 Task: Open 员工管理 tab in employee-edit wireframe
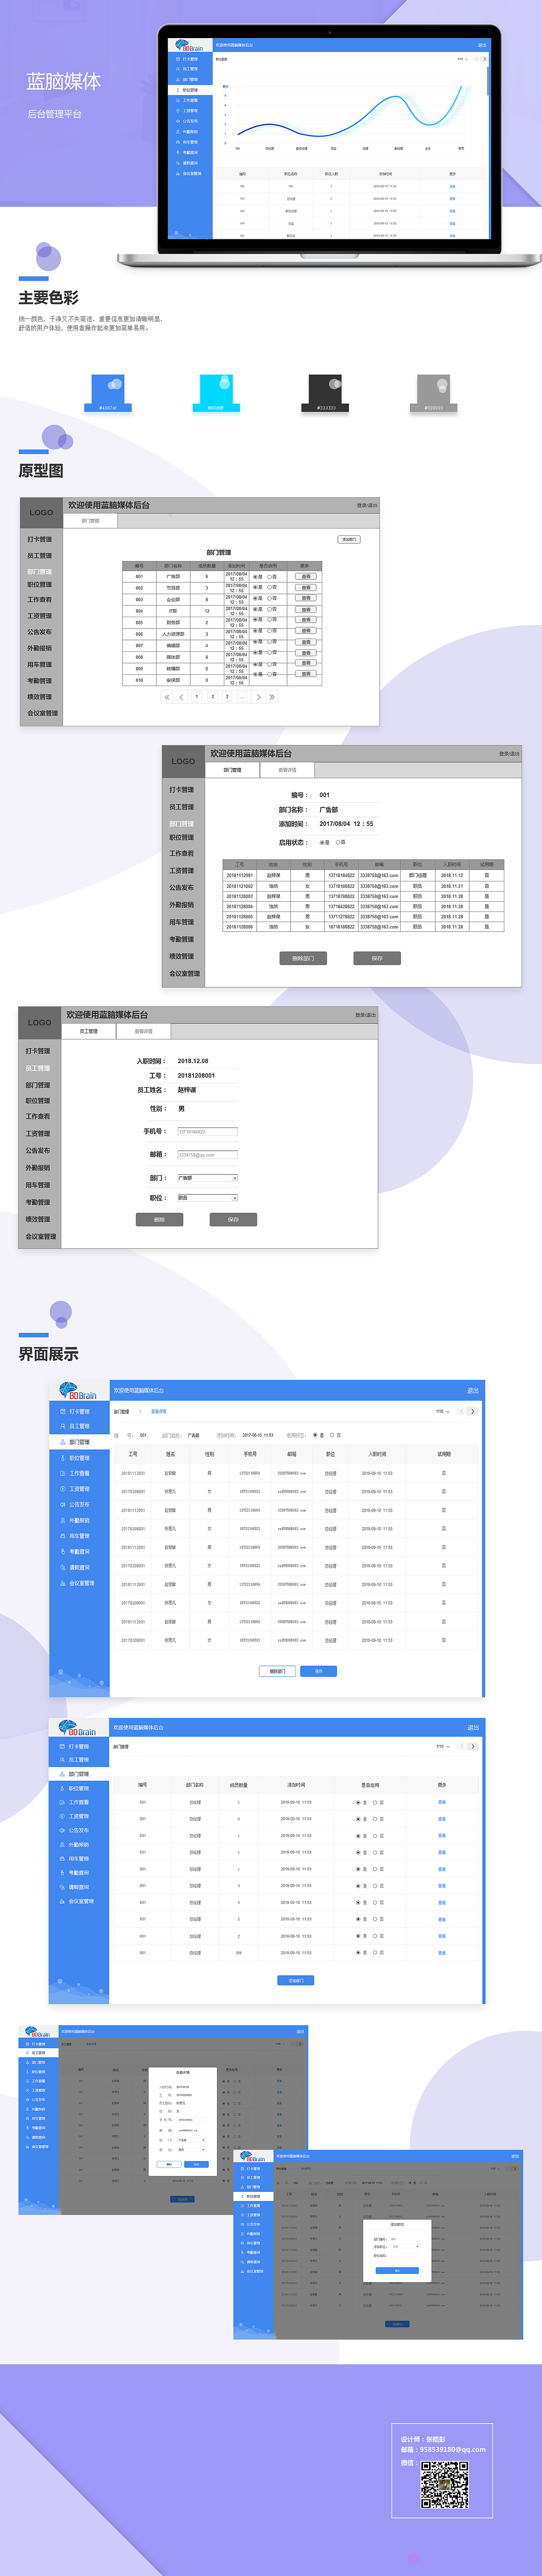pos(89,1031)
